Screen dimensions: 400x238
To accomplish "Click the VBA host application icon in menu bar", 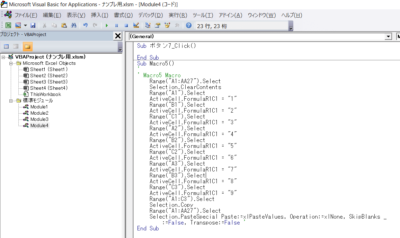I will [x=8, y=15].
